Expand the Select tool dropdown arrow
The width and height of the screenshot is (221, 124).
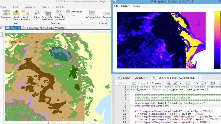pyautogui.click(x=37, y=19)
